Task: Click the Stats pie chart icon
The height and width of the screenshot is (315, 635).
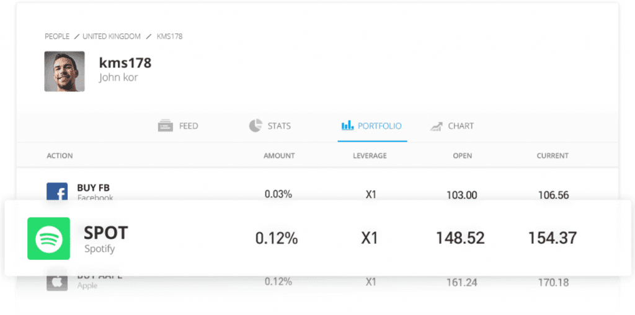Action: tap(255, 126)
